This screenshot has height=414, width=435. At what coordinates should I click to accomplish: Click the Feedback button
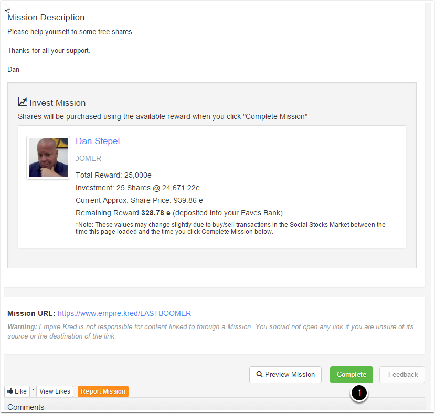point(402,375)
